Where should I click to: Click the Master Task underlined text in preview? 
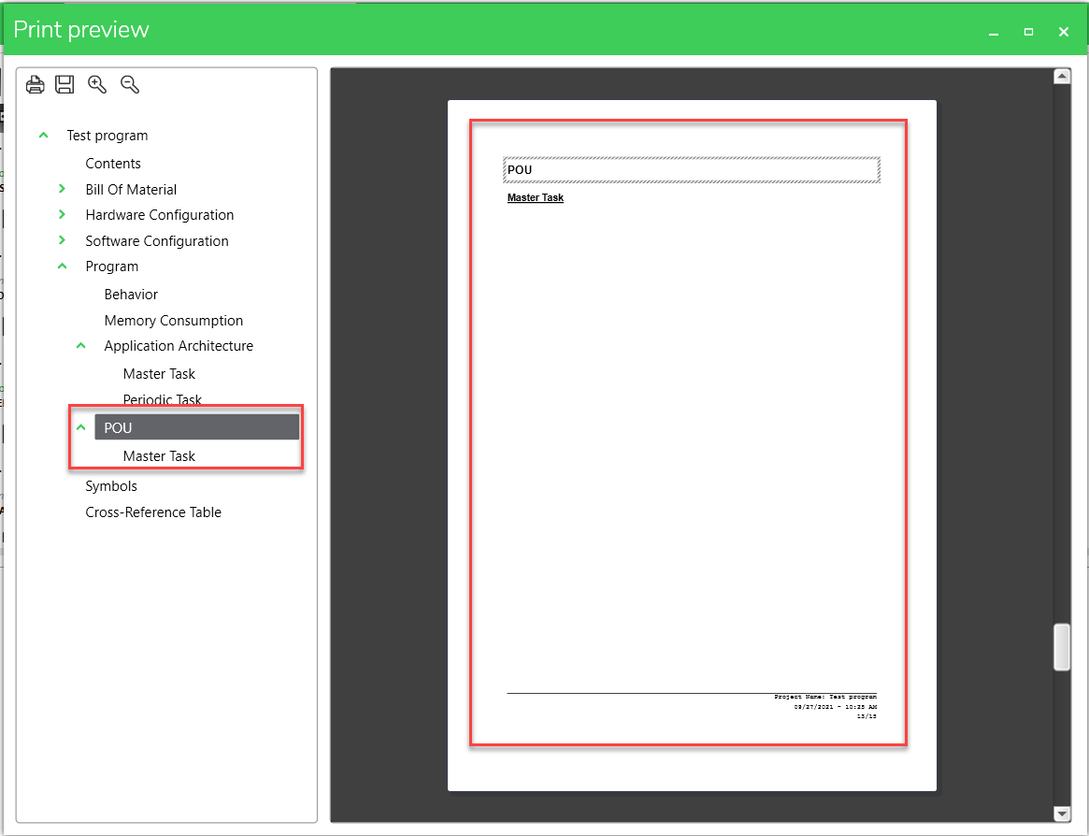[x=535, y=198]
